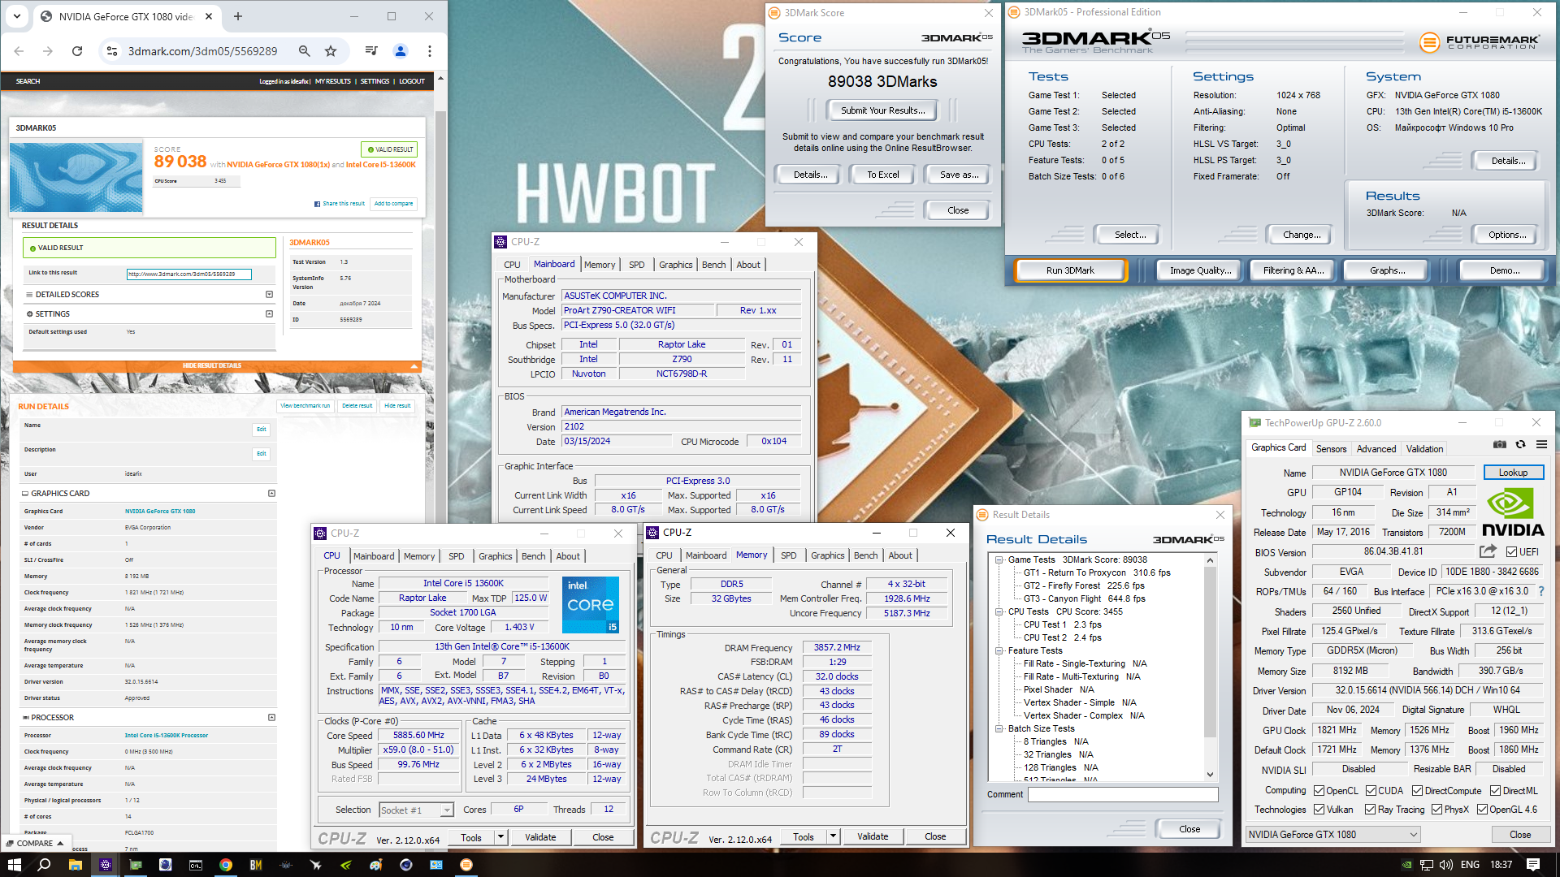The height and width of the screenshot is (877, 1560).
Task: Click Chrome icon in taskbar
Action: pos(226,865)
